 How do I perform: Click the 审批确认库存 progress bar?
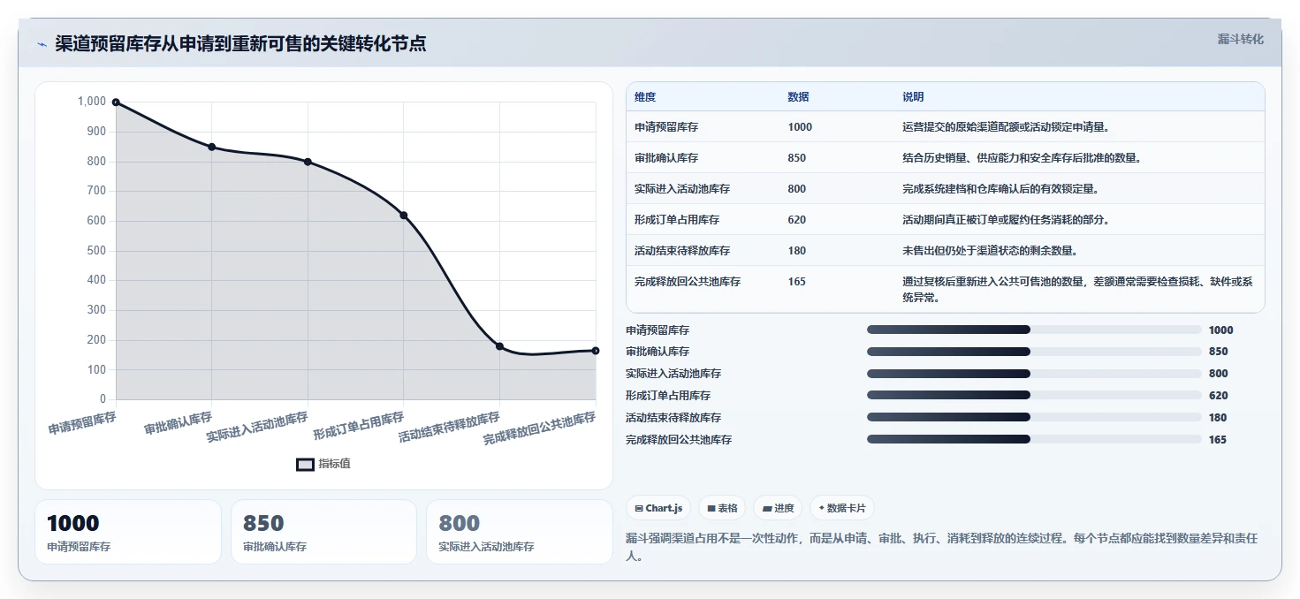click(1034, 352)
